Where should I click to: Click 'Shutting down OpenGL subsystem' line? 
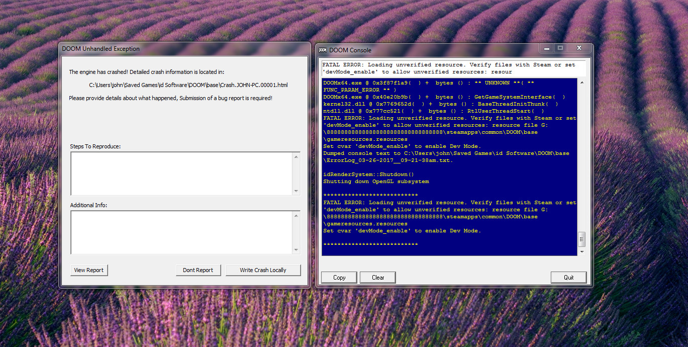click(376, 182)
